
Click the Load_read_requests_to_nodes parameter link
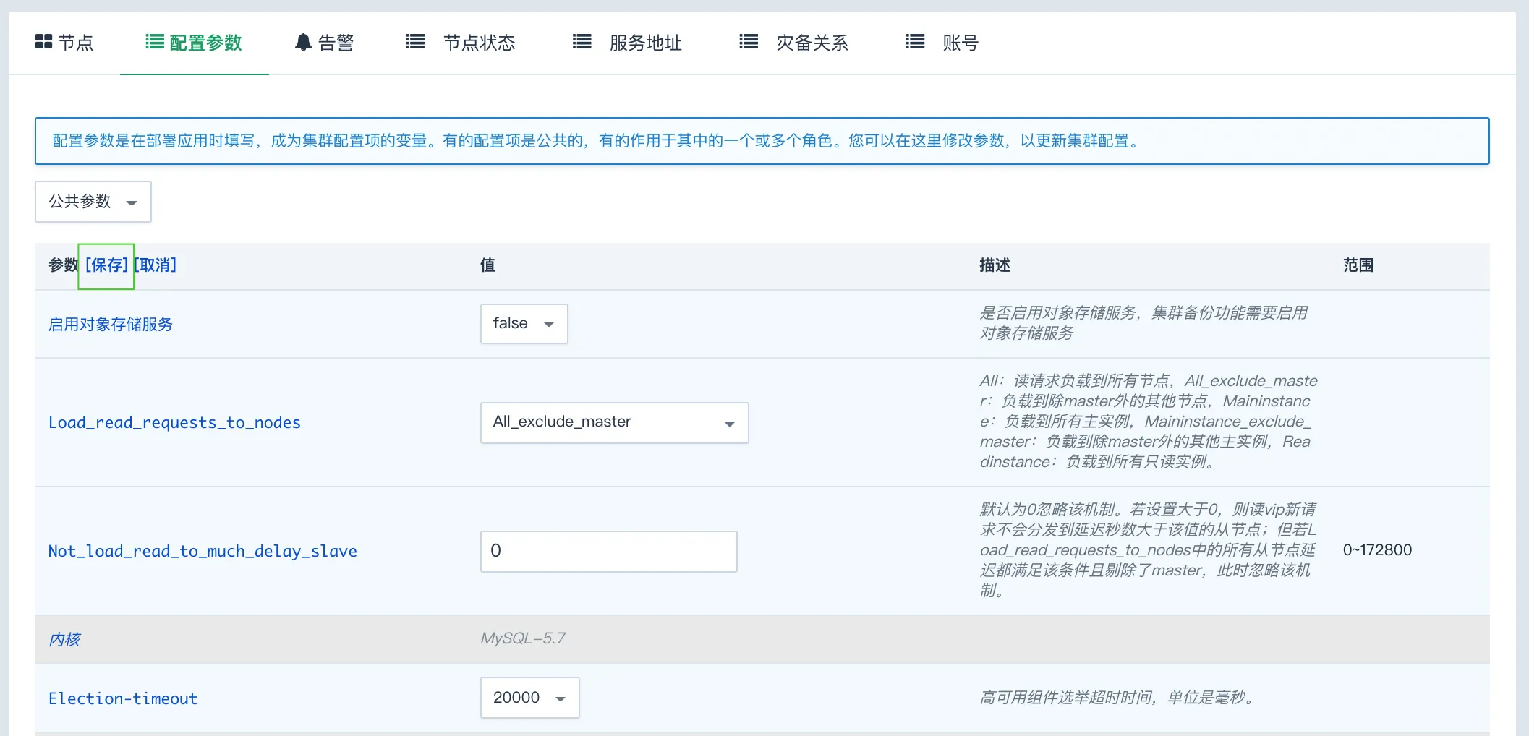(174, 422)
